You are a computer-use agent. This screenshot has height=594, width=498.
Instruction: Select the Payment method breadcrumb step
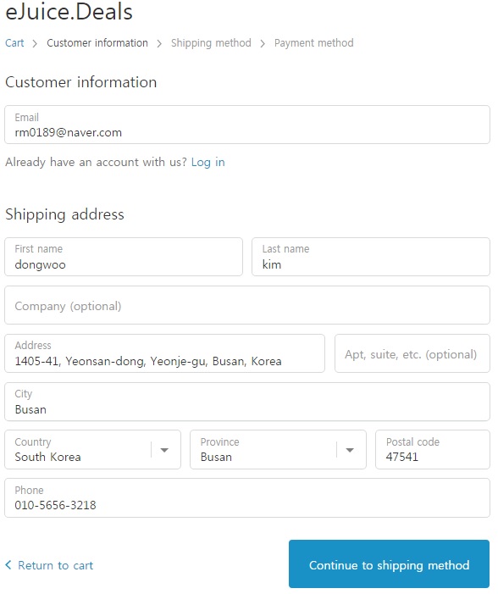point(314,43)
